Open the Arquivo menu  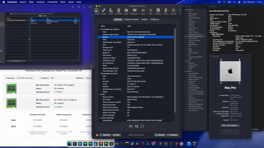23,2
